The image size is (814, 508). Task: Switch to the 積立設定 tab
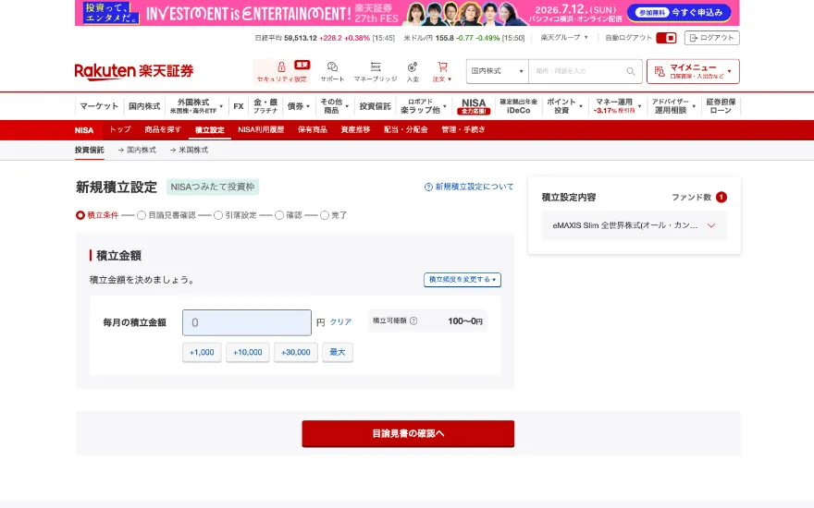[209, 129]
